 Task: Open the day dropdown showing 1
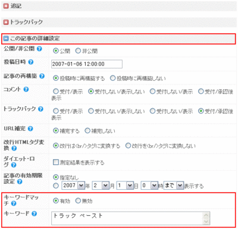tap(125, 186)
